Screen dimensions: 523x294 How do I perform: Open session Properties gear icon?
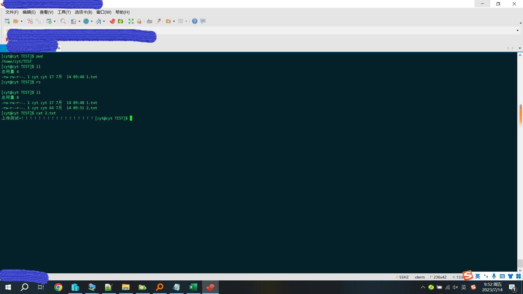tap(49, 21)
